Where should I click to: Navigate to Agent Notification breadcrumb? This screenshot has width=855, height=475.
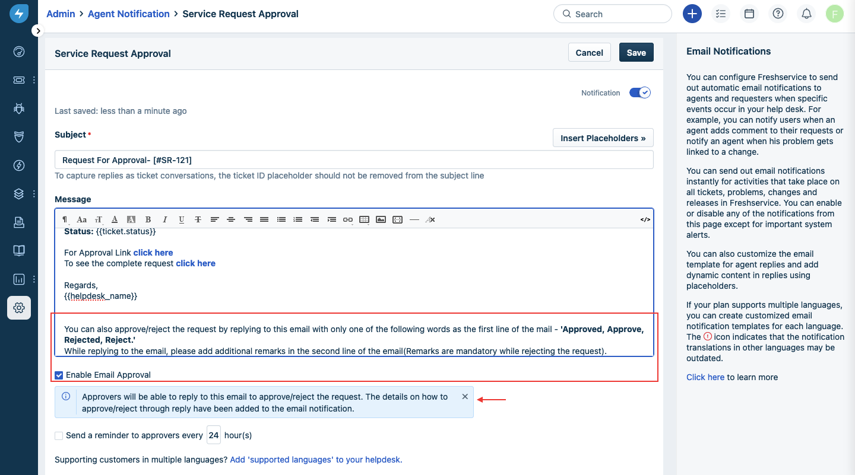pyautogui.click(x=128, y=14)
